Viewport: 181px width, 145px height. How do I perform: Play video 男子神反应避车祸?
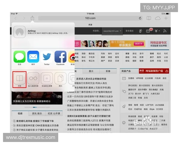[36, 130]
